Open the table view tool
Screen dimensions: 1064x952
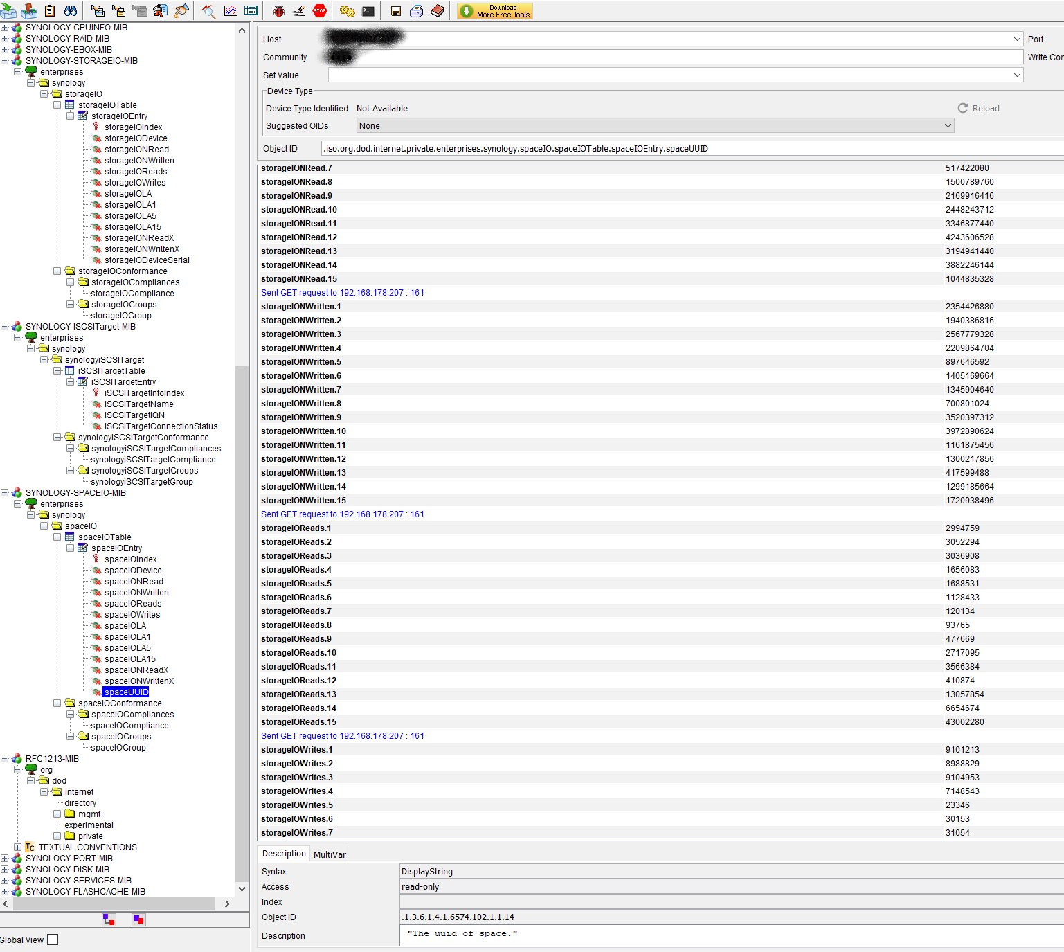(x=251, y=11)
